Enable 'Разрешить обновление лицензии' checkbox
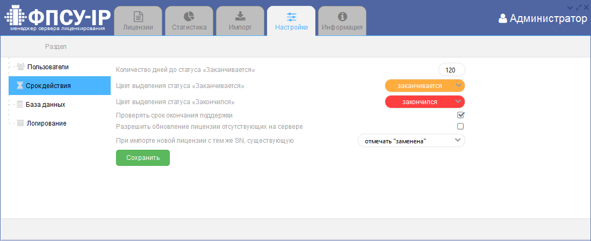 click(460, 127)
